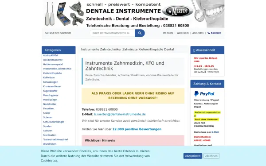Open Sterilisation category
Image resolution: width=266 pixels, height=166 pixels.
point(50,135)
